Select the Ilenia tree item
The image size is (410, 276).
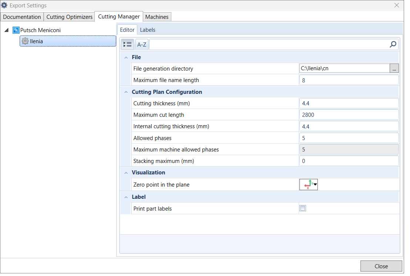tap(68, 41)
